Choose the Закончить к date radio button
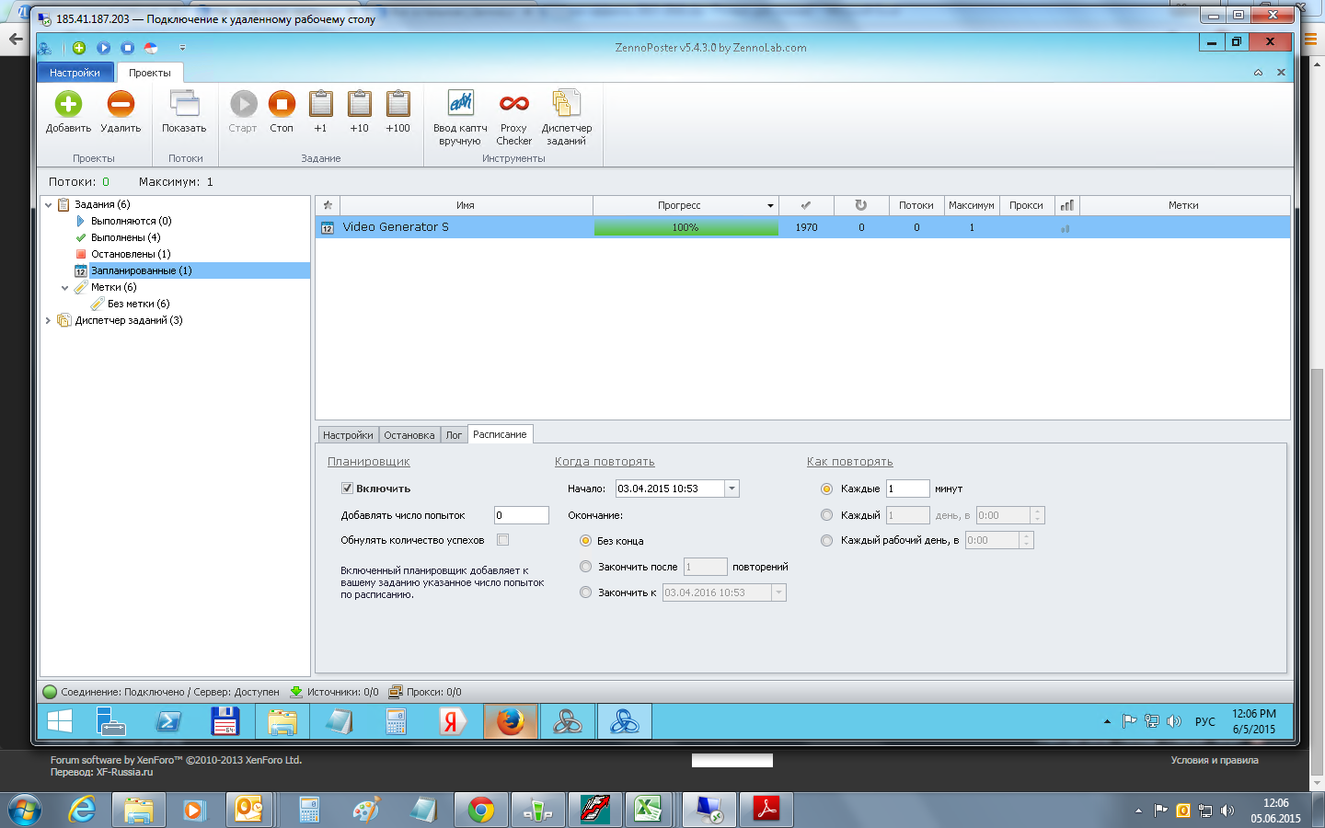This screenshot has width=1325, height=828. (x=585, y=592)
